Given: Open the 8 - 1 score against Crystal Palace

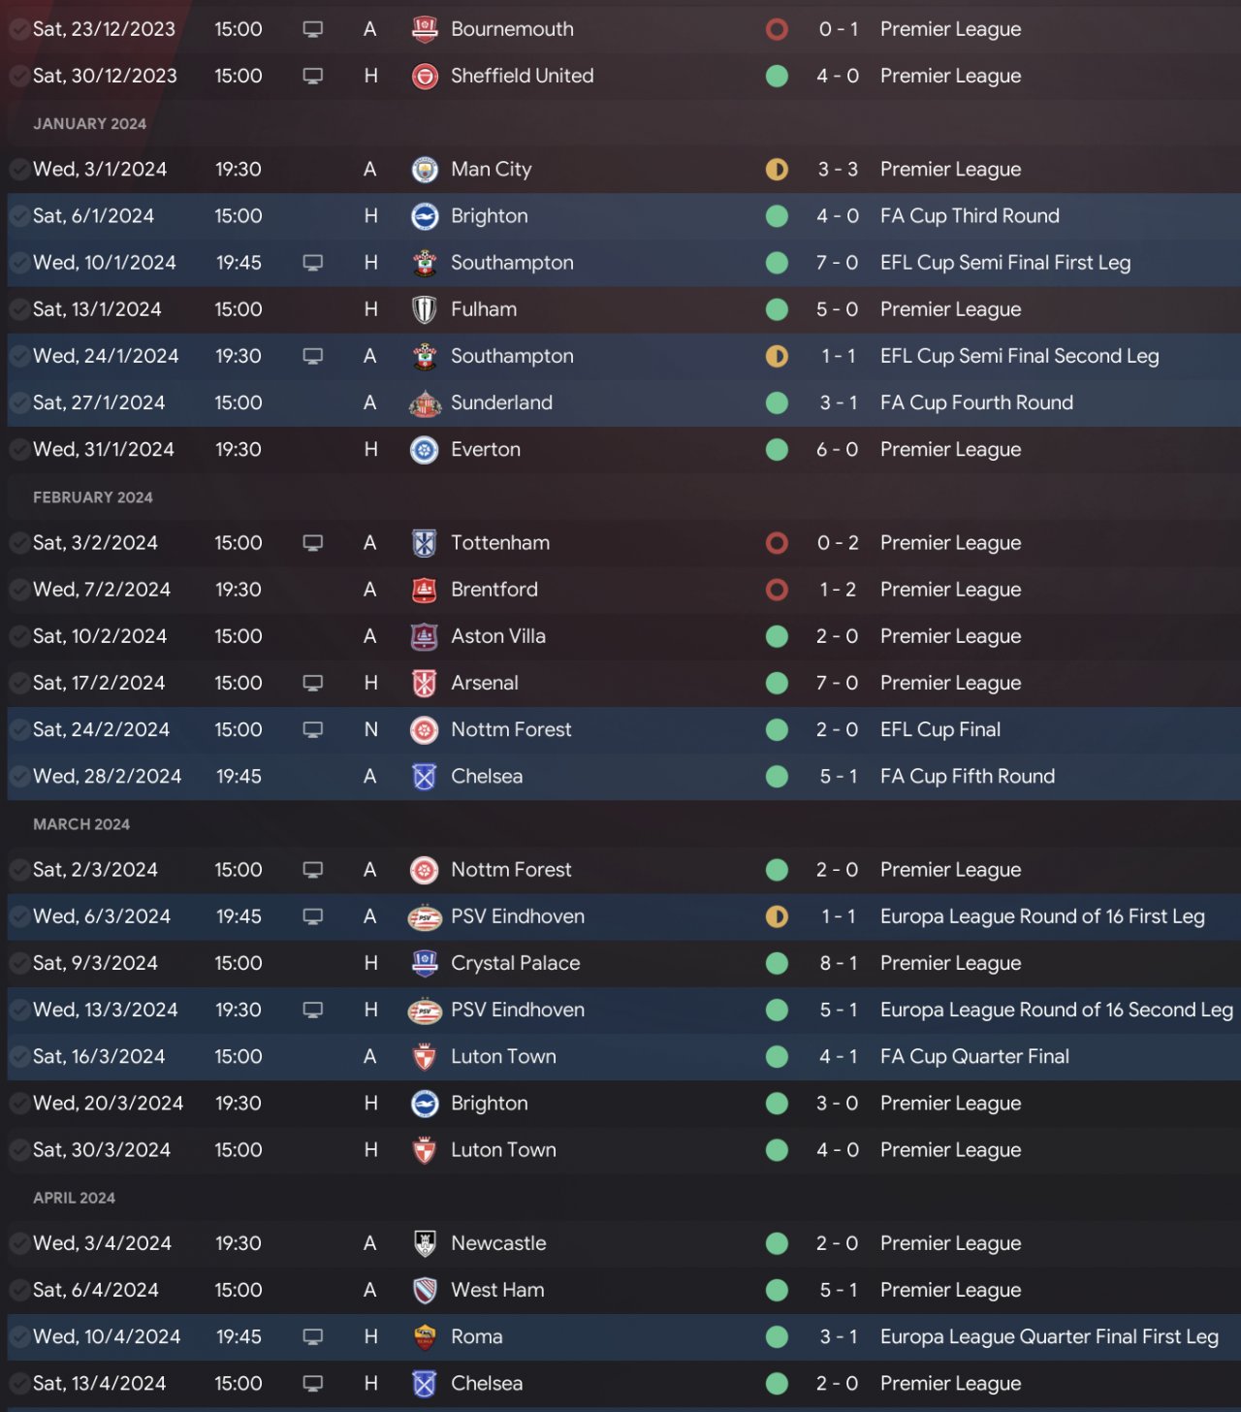Looking at the screenshot, I should click(838, 963).
